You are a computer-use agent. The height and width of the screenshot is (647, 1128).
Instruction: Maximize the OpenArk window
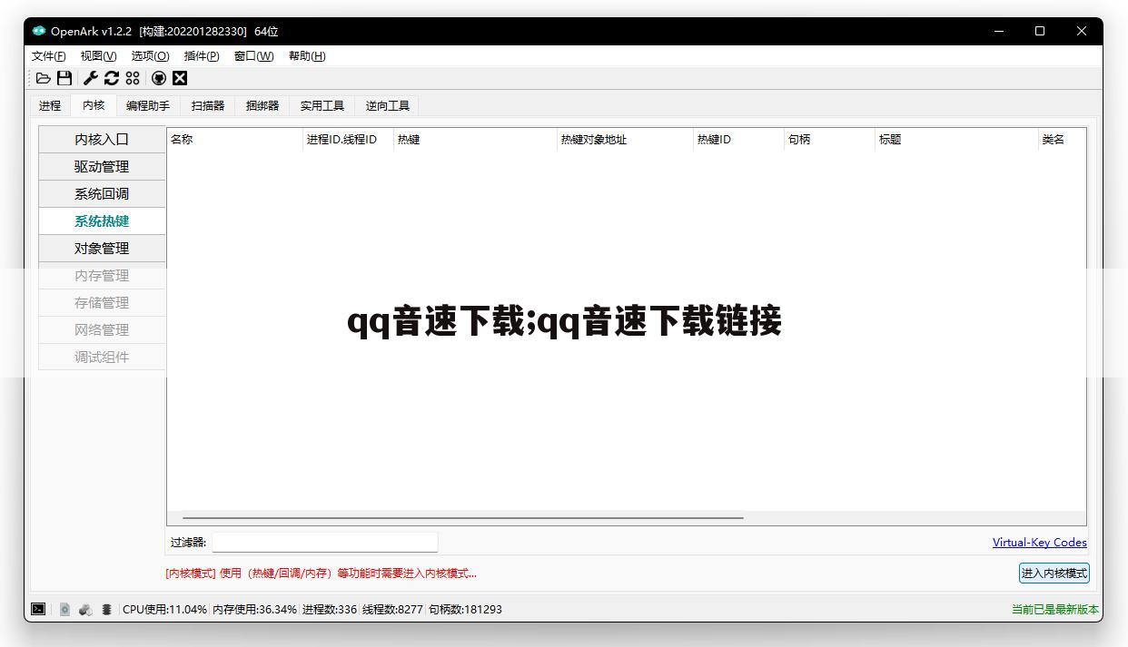coord(1040,31)
